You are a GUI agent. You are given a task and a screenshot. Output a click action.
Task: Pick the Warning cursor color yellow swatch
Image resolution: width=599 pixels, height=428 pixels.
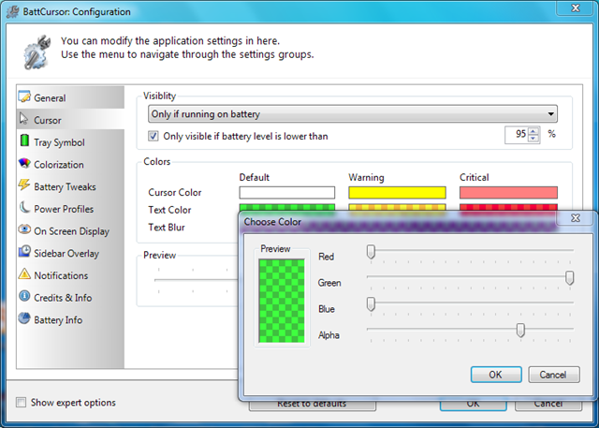[397, 192]
